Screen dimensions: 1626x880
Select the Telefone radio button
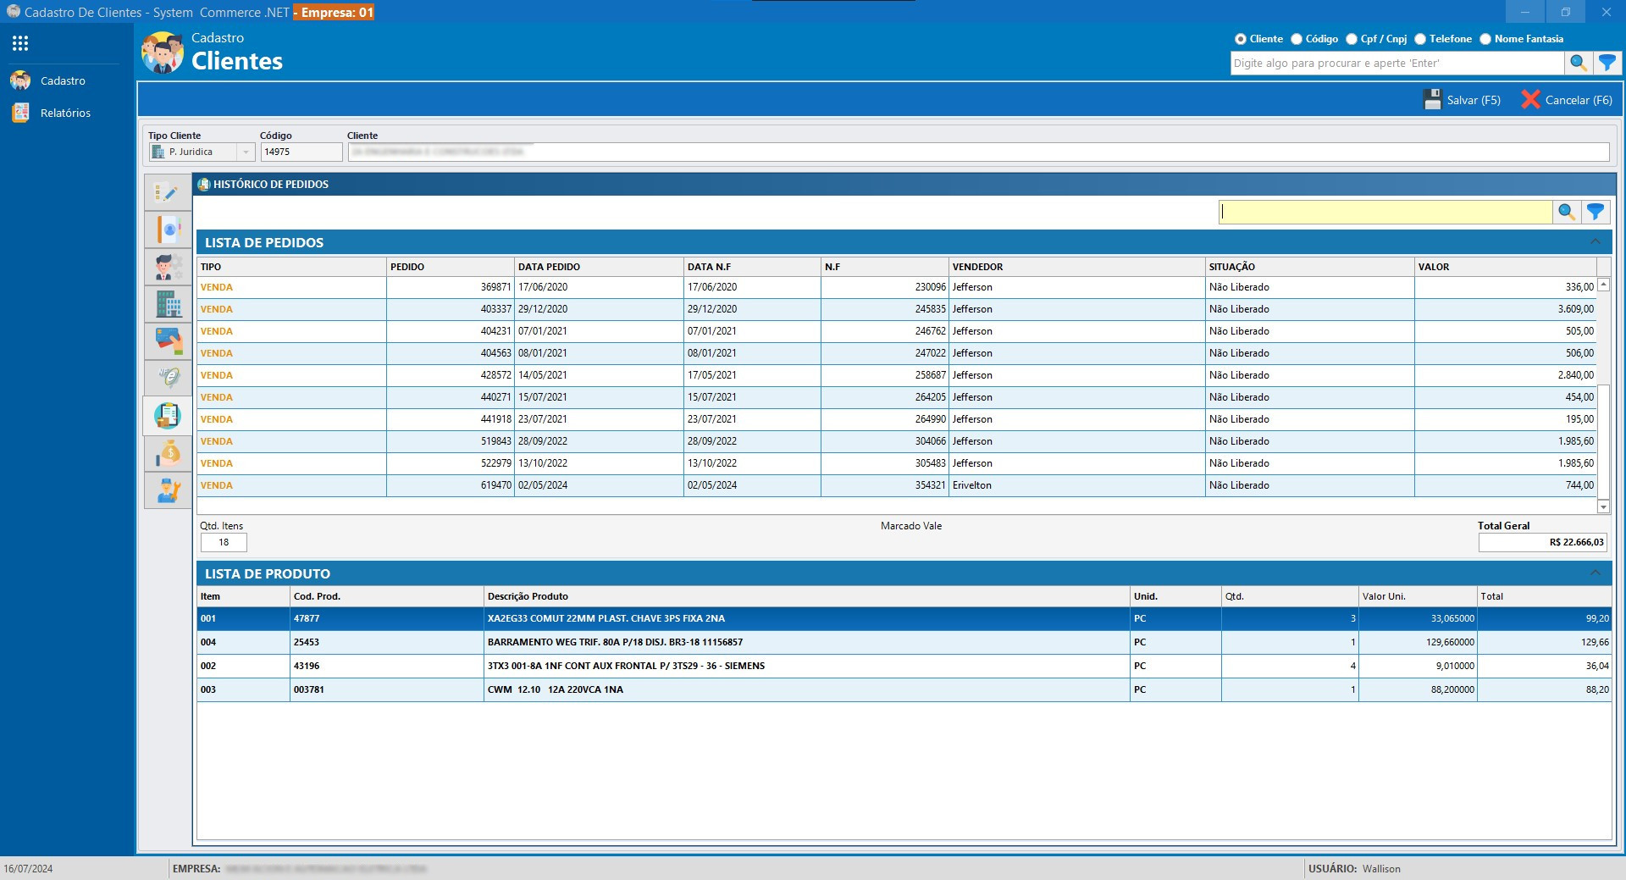(1420, 39)
